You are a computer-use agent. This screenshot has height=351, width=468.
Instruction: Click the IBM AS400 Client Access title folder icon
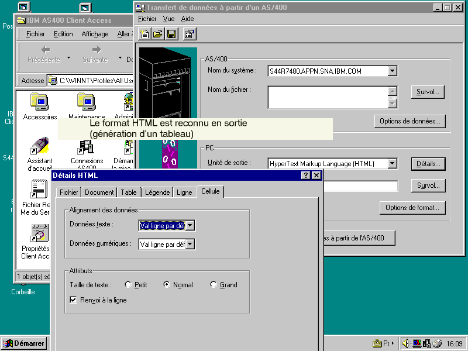pos(21,20)
